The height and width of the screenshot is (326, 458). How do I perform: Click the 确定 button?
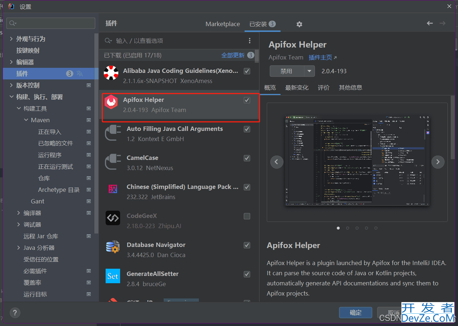click(356, 313)
